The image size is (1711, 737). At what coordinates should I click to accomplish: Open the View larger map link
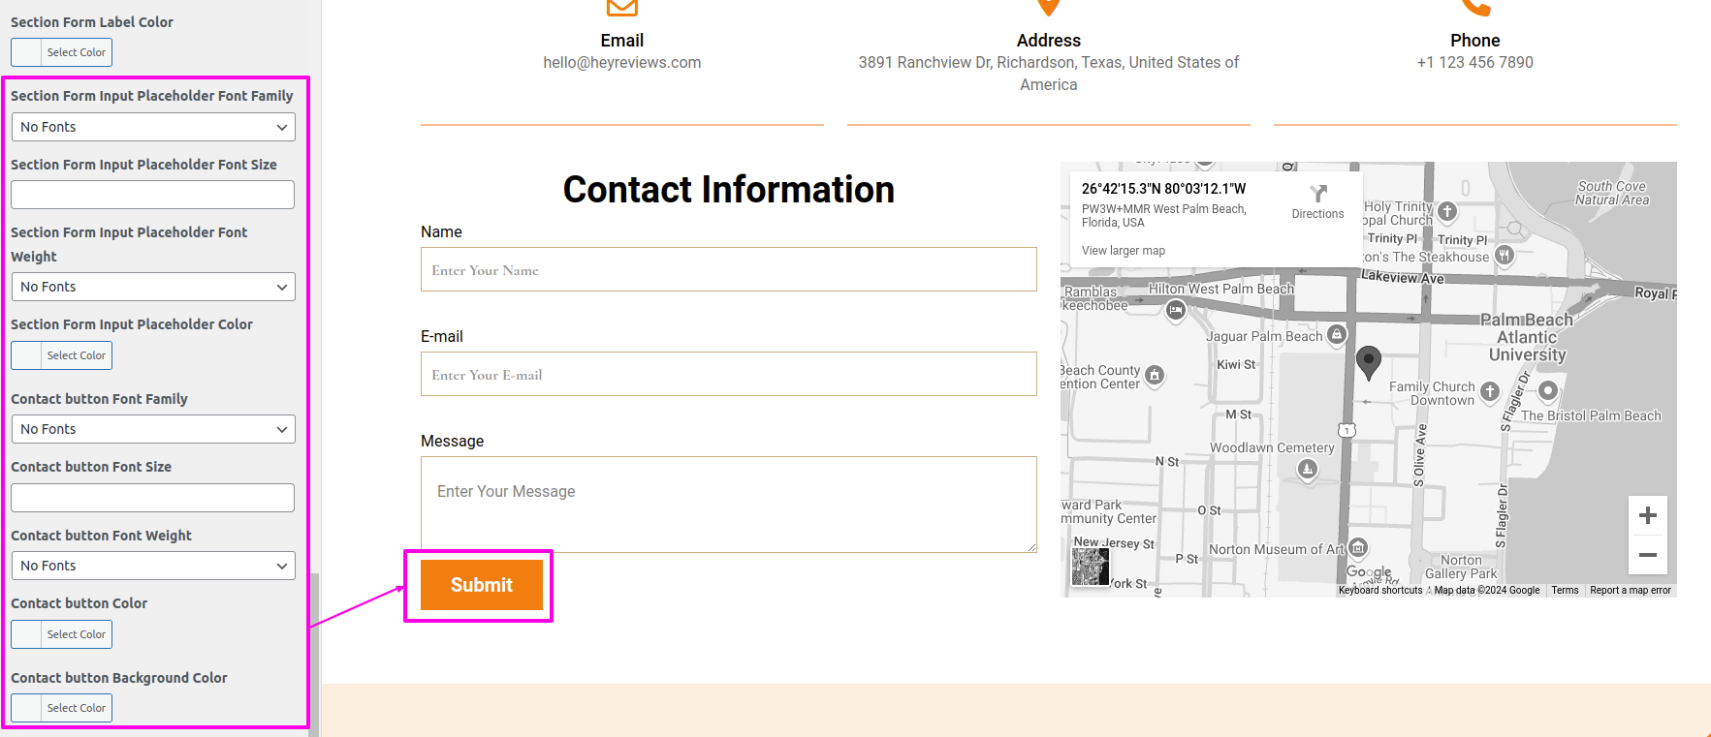pos(1123,251)
